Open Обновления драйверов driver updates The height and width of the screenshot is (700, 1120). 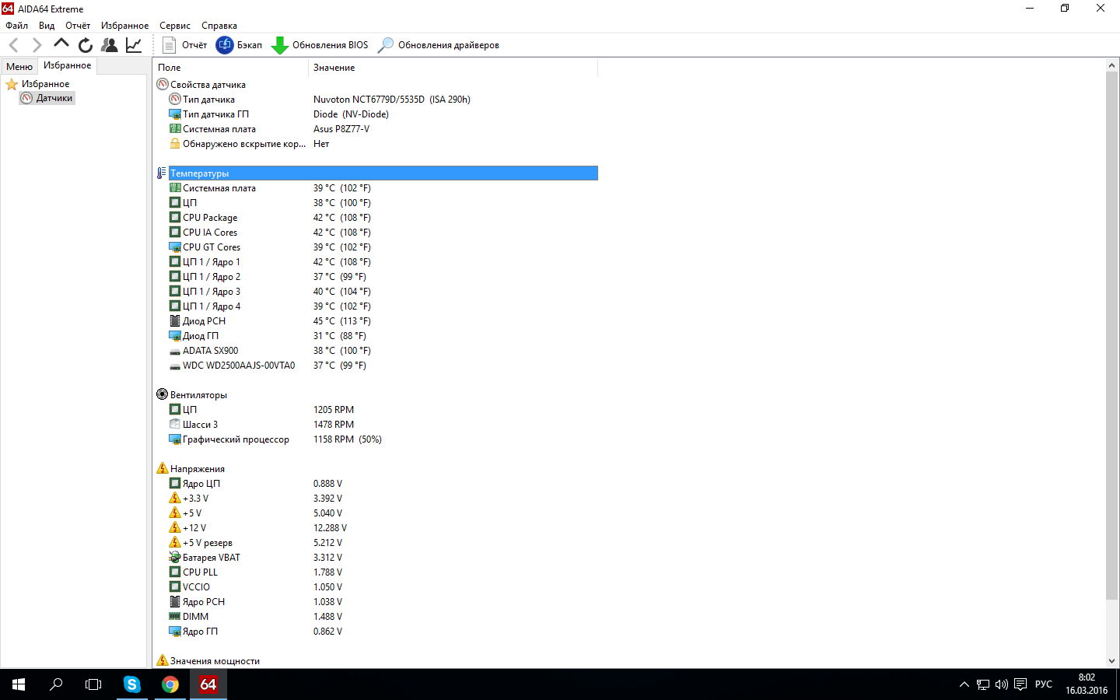[x=439, y=45]
